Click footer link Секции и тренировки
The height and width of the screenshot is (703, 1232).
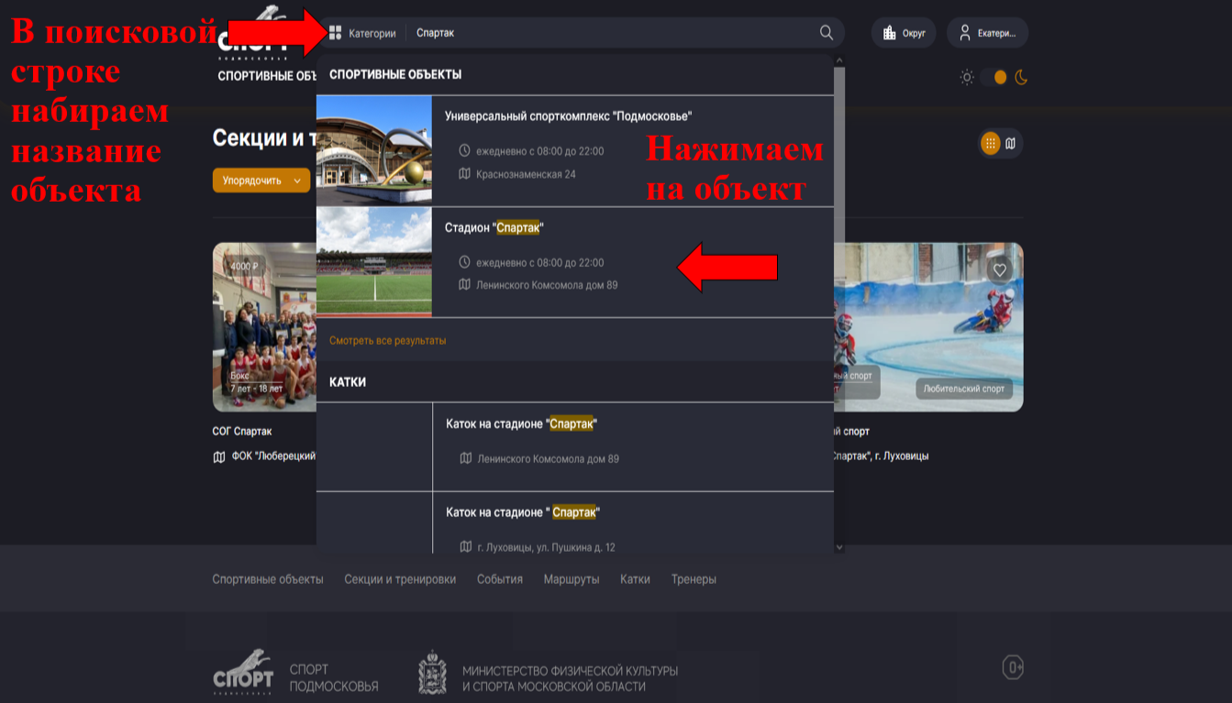tap(400, 579)
